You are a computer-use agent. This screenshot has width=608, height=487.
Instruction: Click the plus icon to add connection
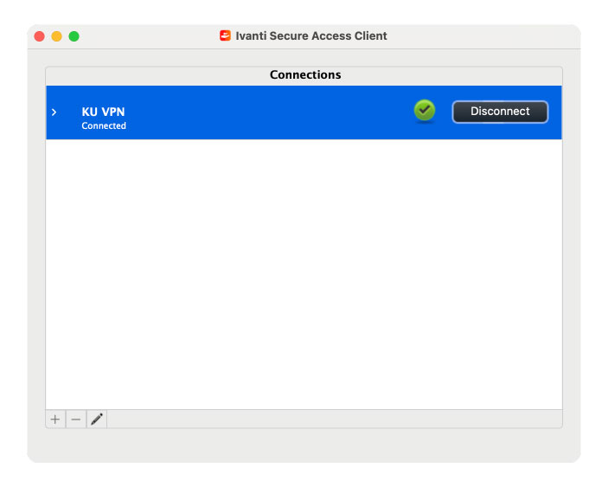click(x=55, y=420)
